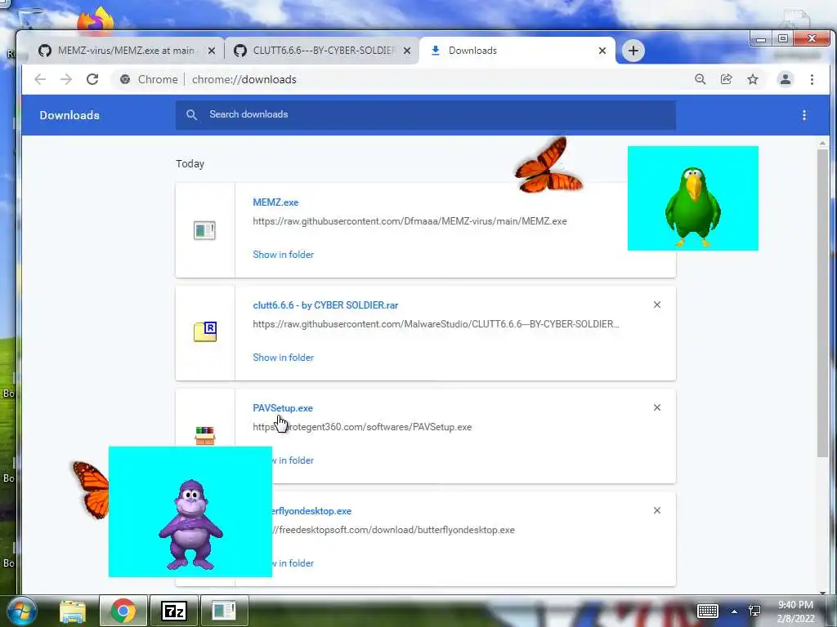Click the CLUTT6.6.6 githubusercontent URL text
The image size is (837, 627).
pos(436,324)
